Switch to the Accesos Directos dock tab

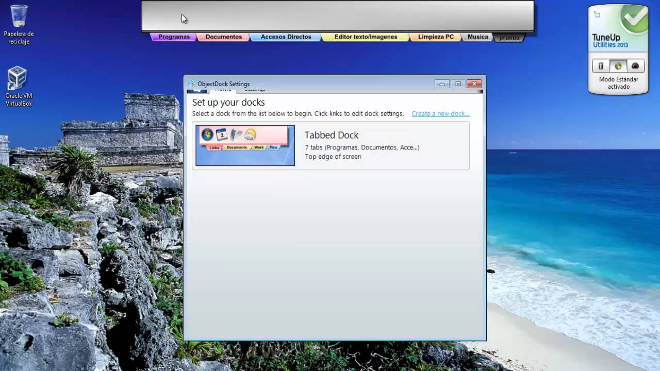[x=286, y=37]
